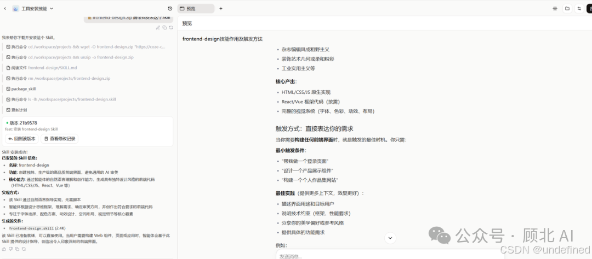This screenshot has width=592, height=259.
Task: Click the frontend-design.skill file name
Action: (31, 228)
